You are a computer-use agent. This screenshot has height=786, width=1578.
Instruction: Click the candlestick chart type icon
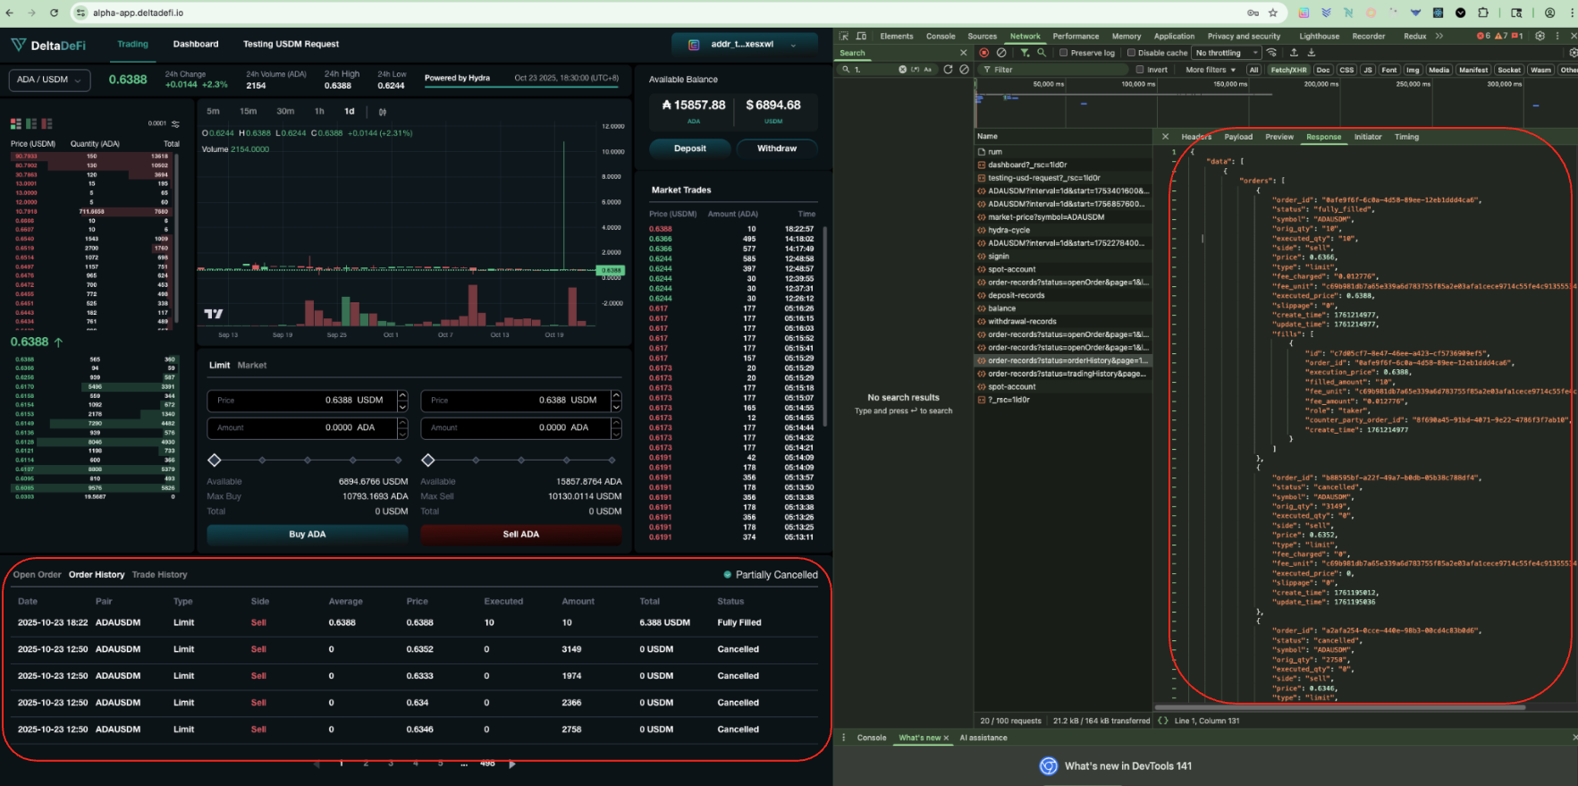(x=383, y=112)
